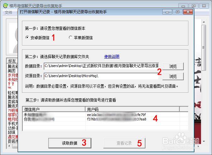Click the 用户码 column header
Viewport: 212px width, 155px height.
pos(132,109)
